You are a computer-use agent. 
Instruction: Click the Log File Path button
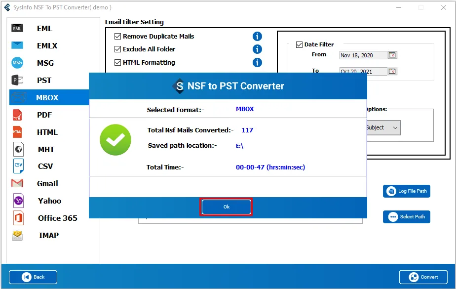point(406,191)
